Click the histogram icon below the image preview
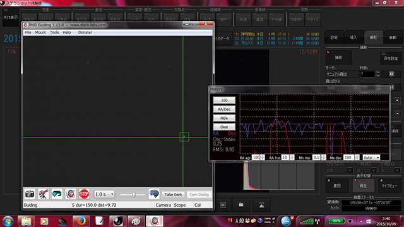 tap(261, 205)
